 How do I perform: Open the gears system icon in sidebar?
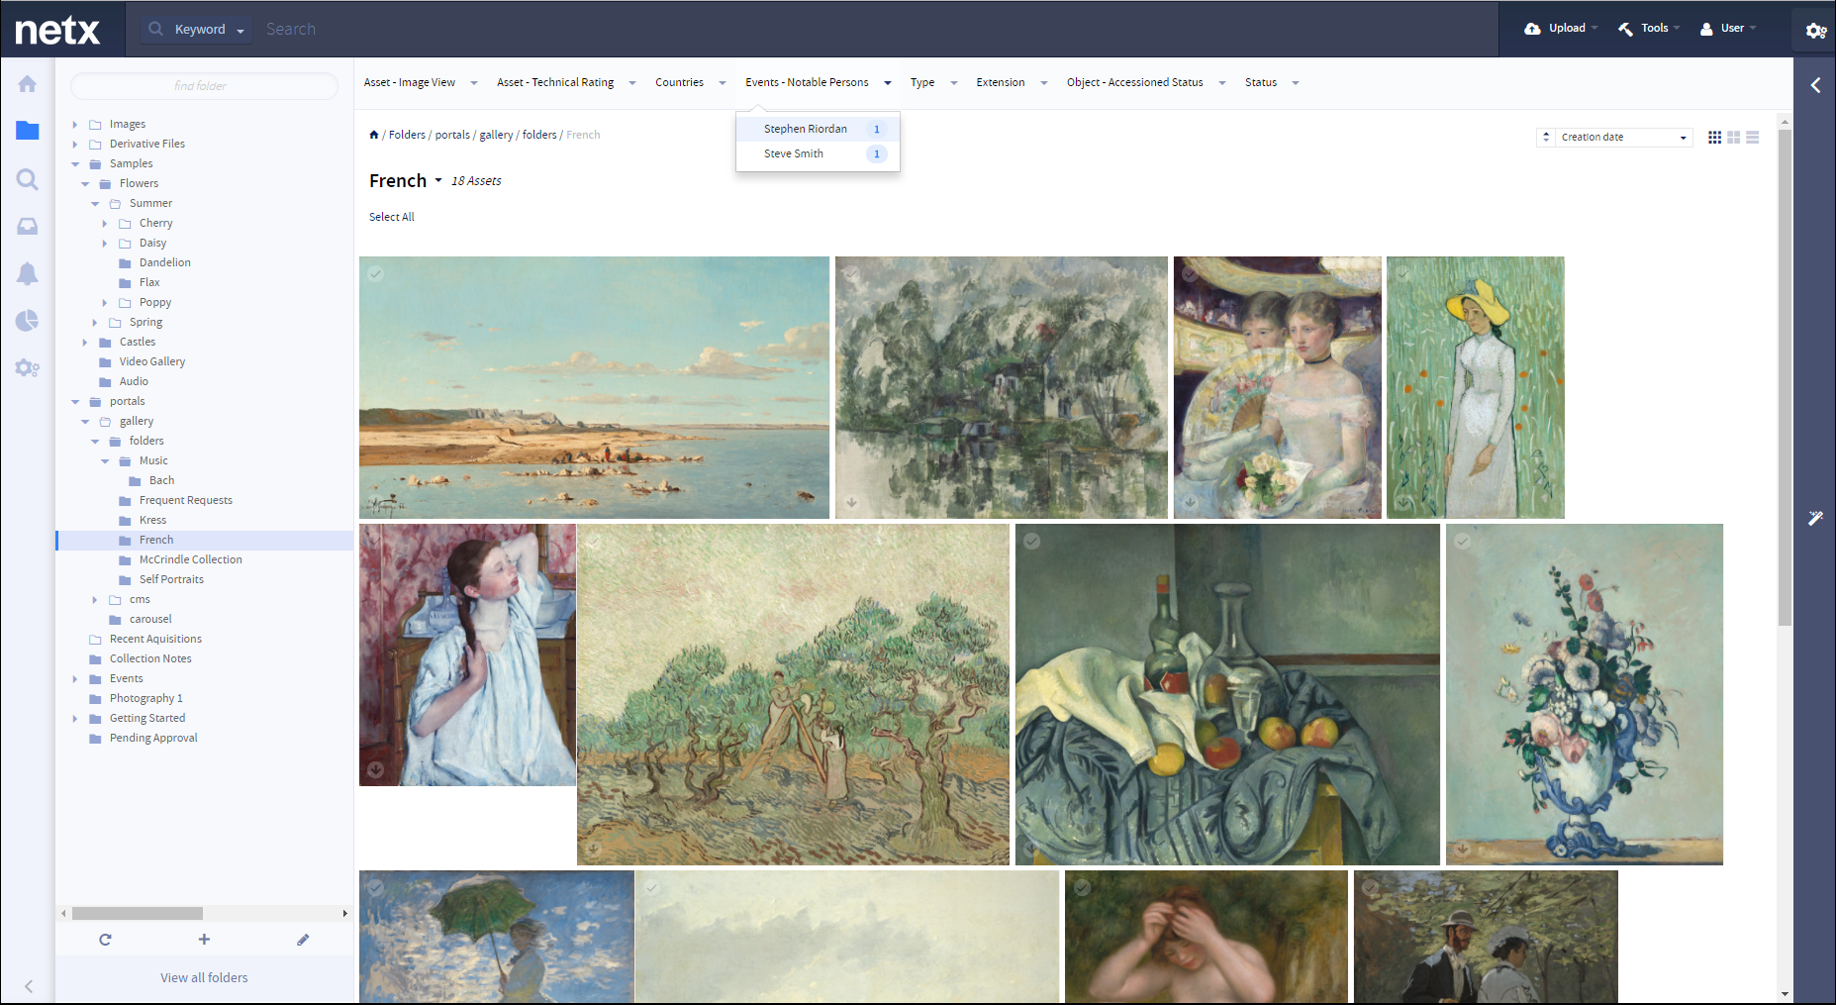[28, 368]
